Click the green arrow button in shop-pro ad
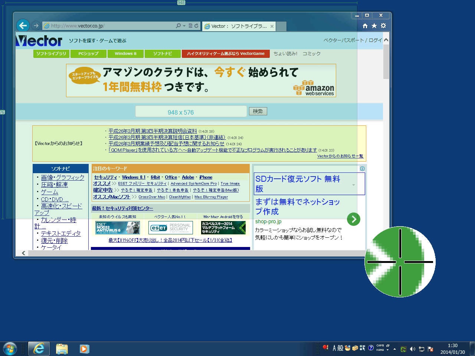 (x=354, y=219)
